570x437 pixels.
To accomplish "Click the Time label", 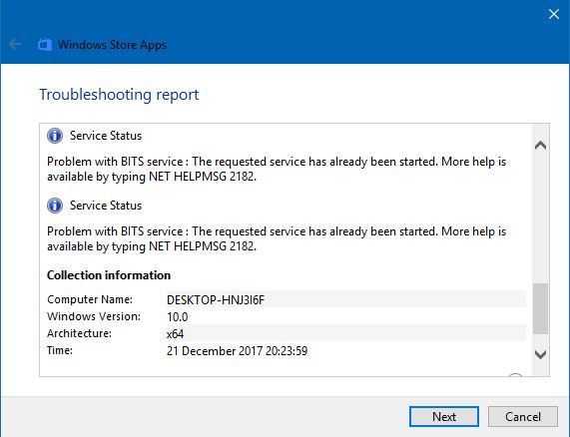I will pos(60,350).
